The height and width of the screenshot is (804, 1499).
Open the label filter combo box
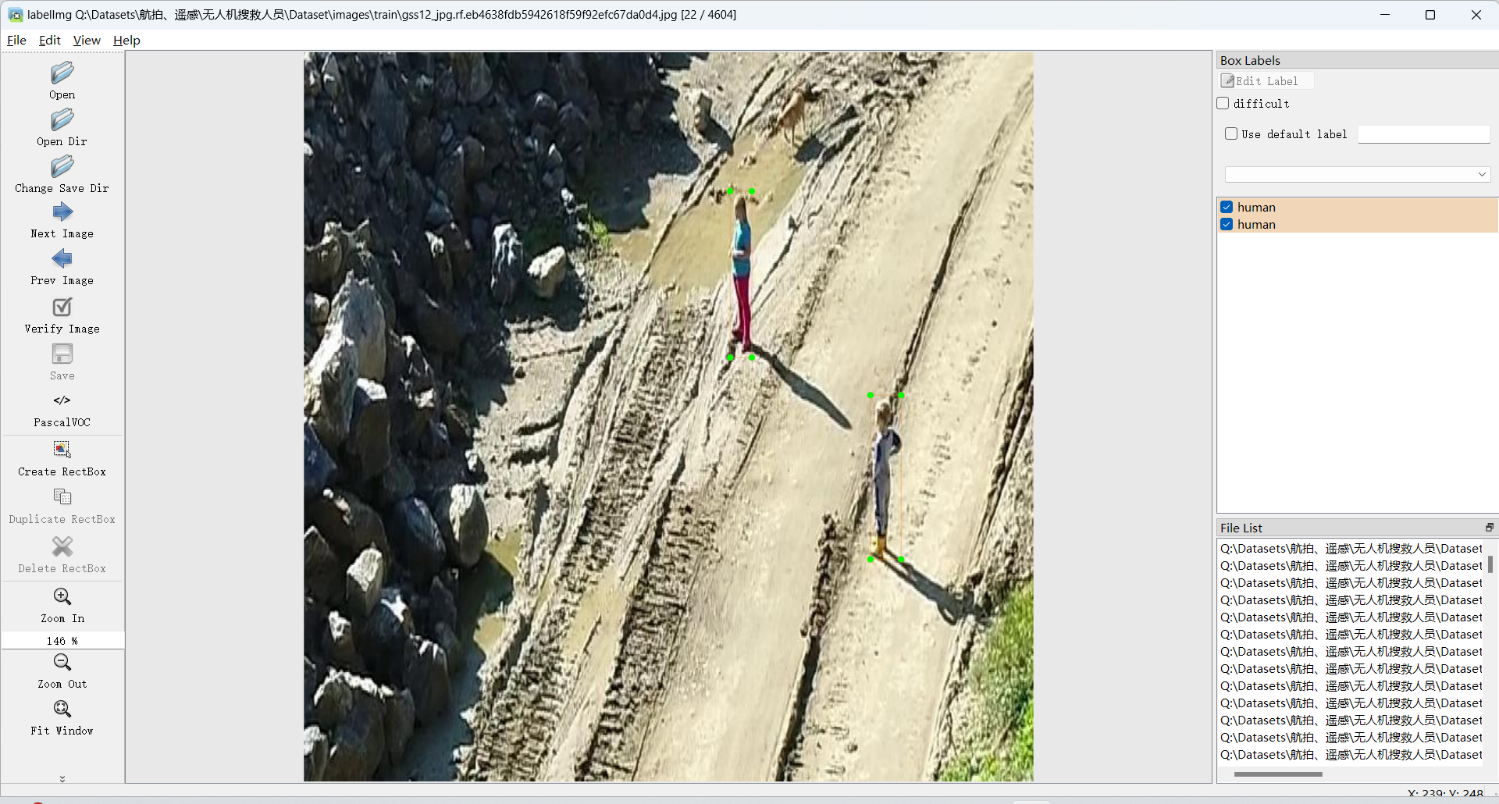click(1358, 174)
